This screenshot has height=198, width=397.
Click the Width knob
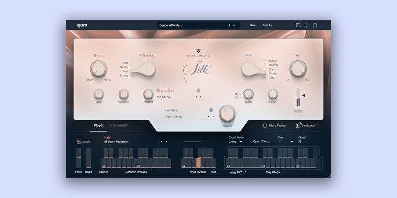(x=248, y=94)
